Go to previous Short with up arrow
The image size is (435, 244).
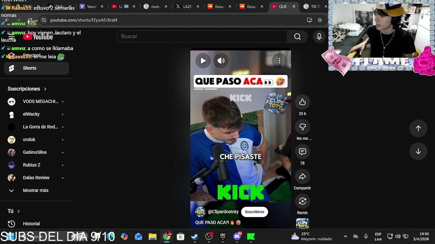pos(418,128)
